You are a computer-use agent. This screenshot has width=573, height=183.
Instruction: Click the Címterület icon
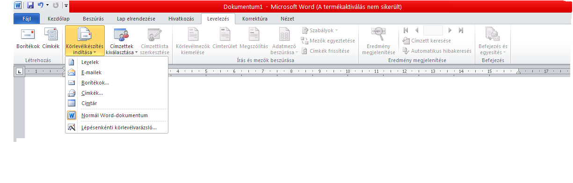click(225, 34)
